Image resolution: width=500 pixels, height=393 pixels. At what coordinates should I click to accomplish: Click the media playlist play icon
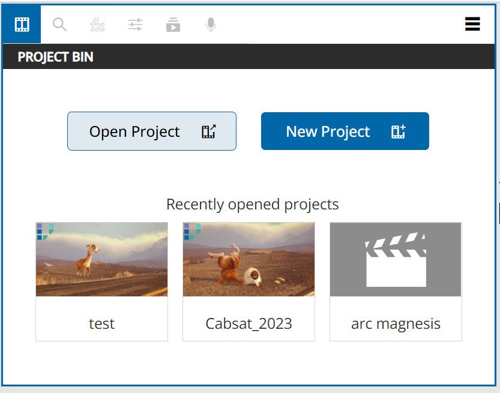(173, 25)
